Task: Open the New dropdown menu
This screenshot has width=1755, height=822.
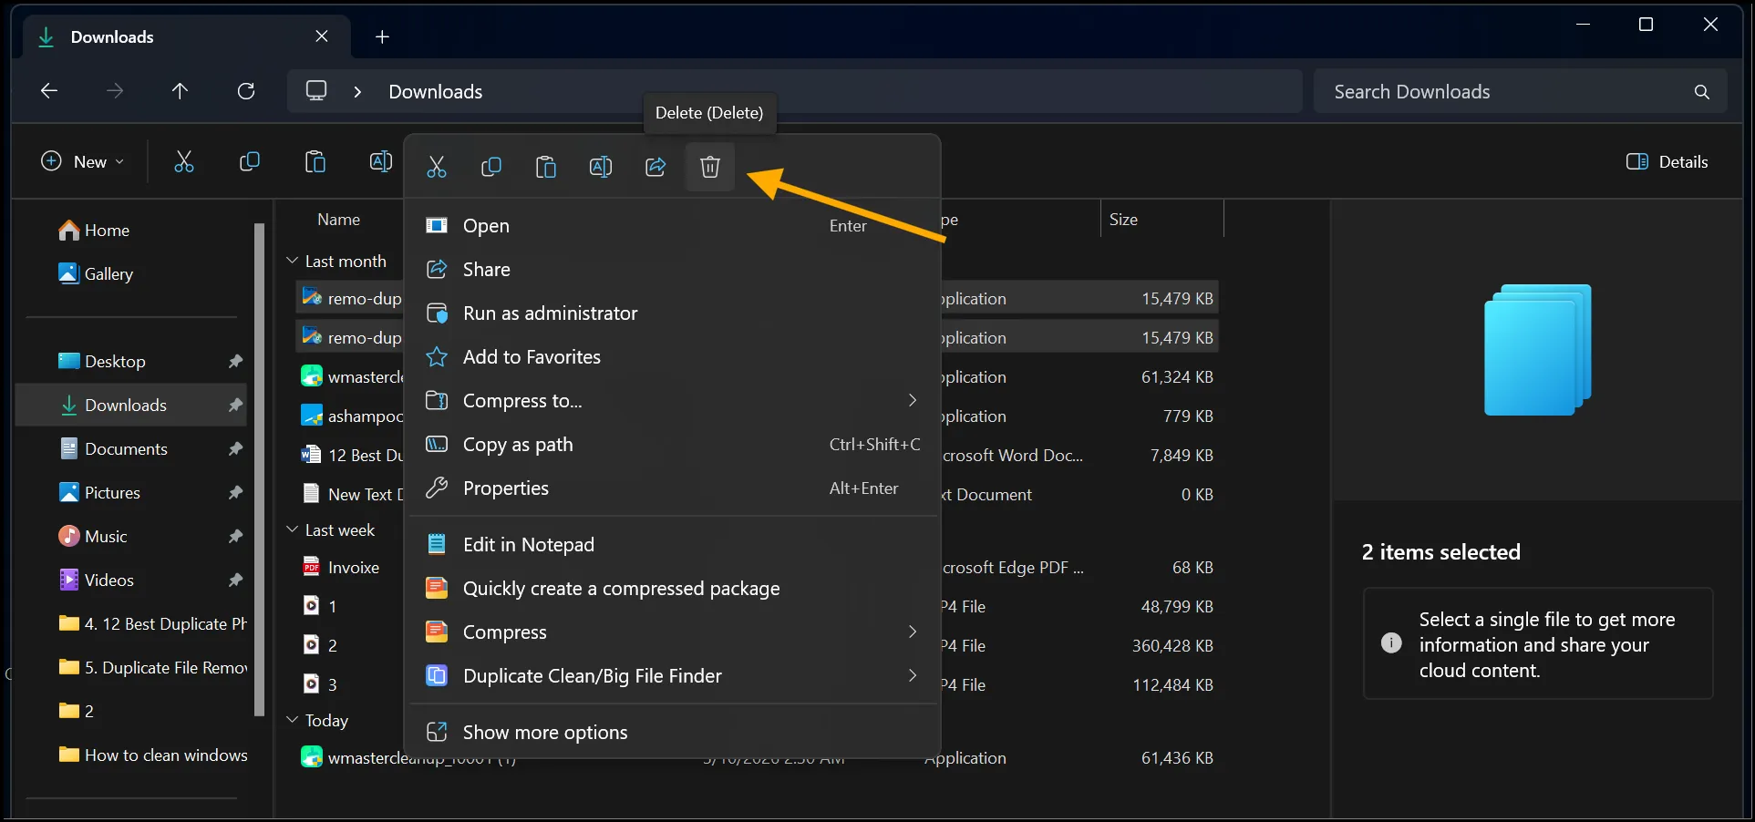Action: click(x=82, y=161)
